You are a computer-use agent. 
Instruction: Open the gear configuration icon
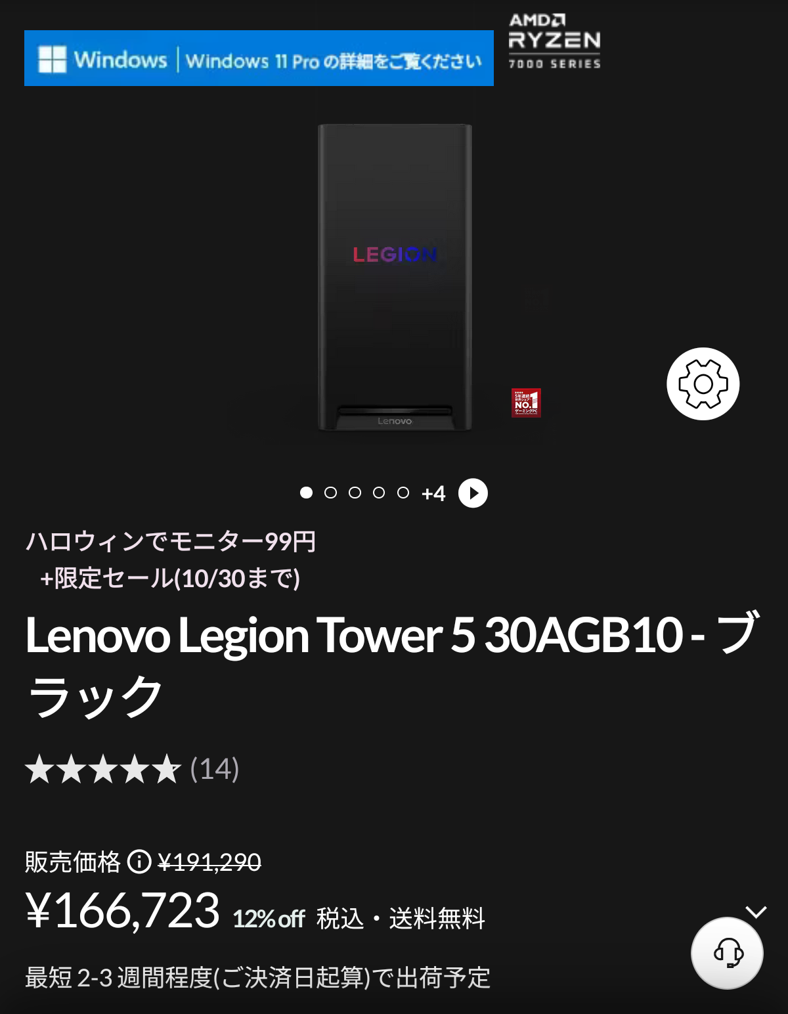(x=703, y=384)
